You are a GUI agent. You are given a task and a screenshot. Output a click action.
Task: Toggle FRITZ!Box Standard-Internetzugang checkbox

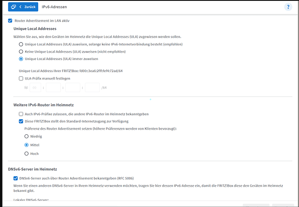tap(21, 121)
